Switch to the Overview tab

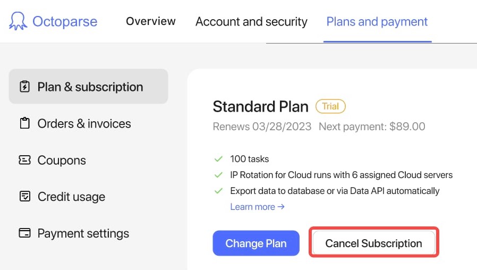151,21
